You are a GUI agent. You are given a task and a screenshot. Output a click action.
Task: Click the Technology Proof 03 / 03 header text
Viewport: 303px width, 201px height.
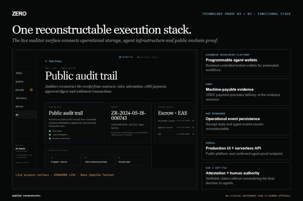246,14
